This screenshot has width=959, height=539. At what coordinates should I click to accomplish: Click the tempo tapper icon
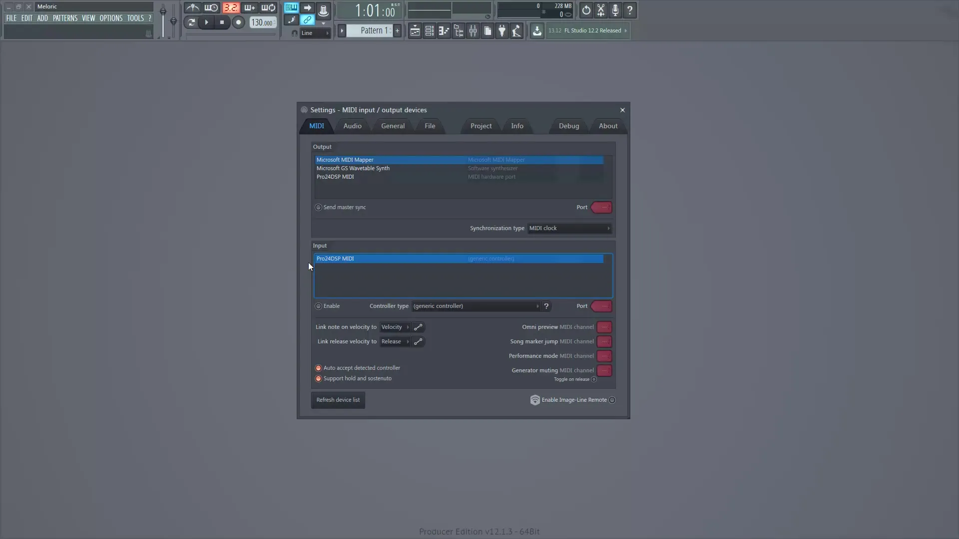(516, 31)
